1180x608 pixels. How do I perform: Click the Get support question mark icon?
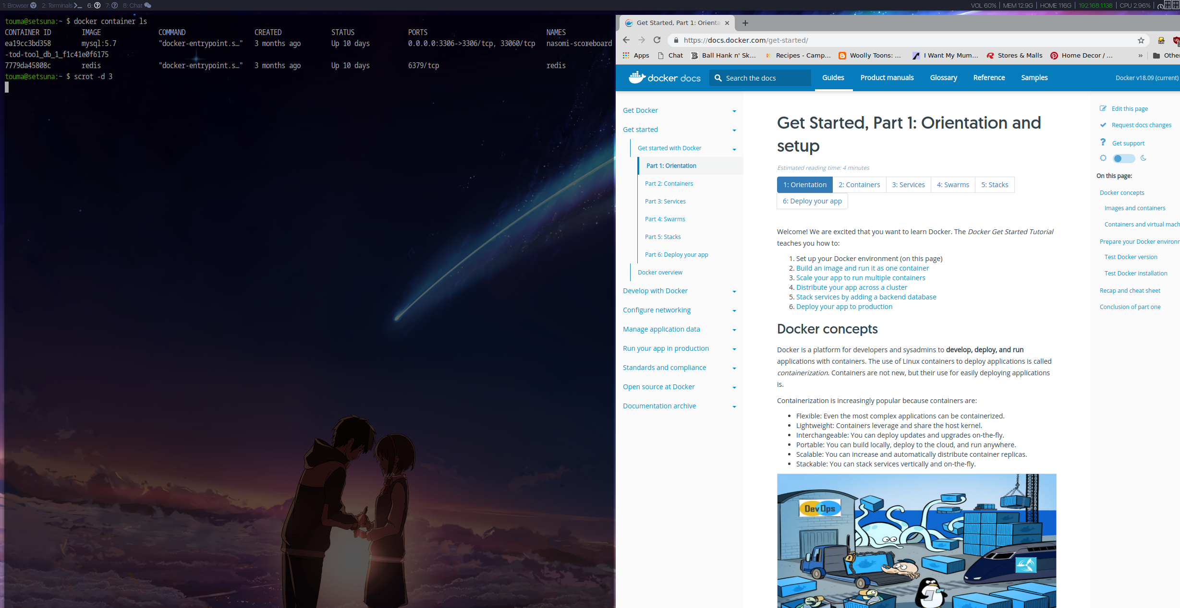click(x=1103, y=142)
